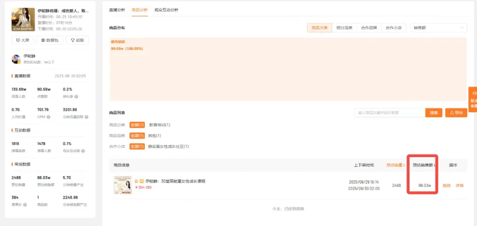Click the shop icon before product title
The width and height of the screenshot is (477, 226).
(136, 181)
